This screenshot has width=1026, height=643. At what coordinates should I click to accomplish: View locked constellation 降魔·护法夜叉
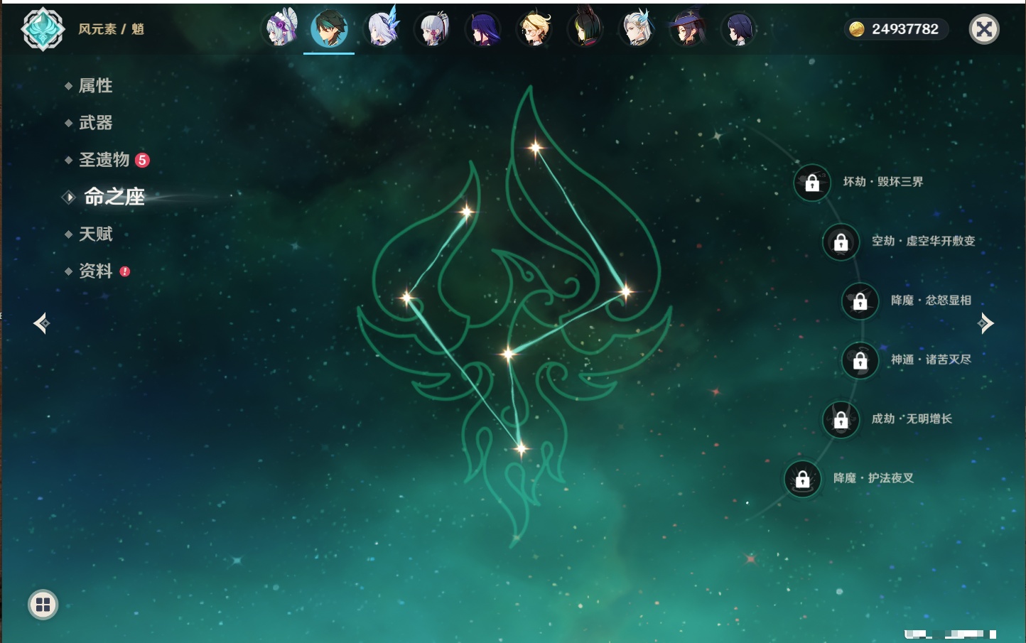click(x=802, y=479)
